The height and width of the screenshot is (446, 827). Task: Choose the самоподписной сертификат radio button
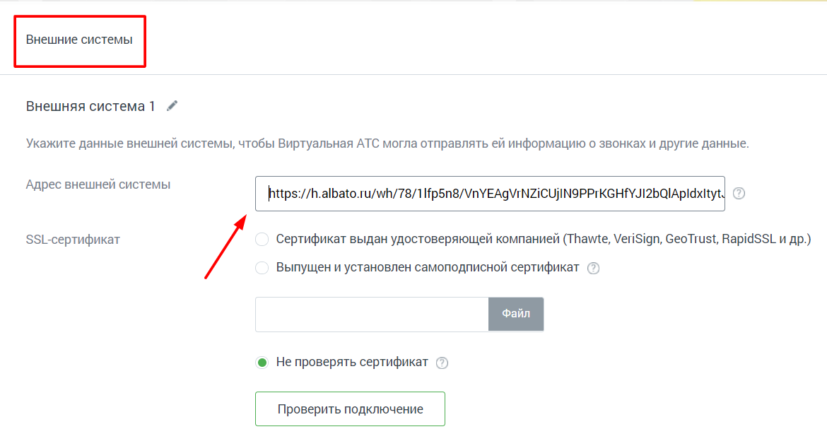coord(262,268)
